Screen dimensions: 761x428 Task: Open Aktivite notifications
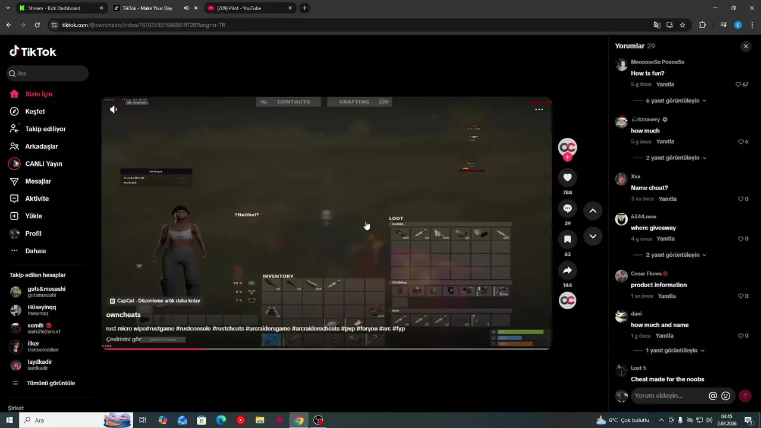pyautogui.click(x=37, y=199)
